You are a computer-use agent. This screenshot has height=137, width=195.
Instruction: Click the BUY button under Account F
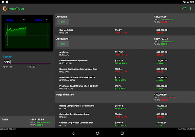point(63,22)
